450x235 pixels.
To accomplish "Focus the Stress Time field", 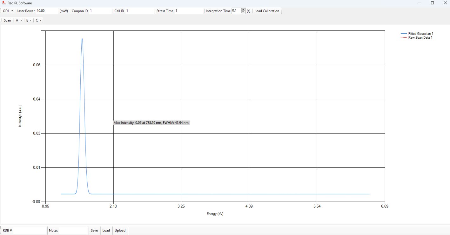I will [189, 11].
